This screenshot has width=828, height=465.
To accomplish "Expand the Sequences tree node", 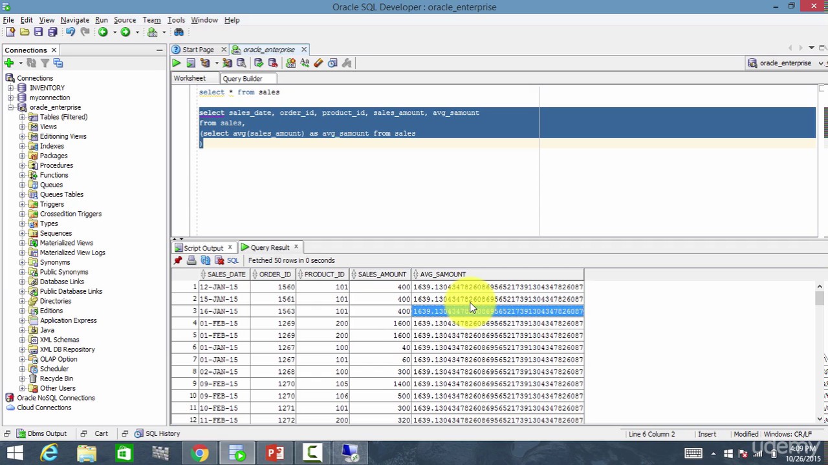I will click(x=22, y=233).
